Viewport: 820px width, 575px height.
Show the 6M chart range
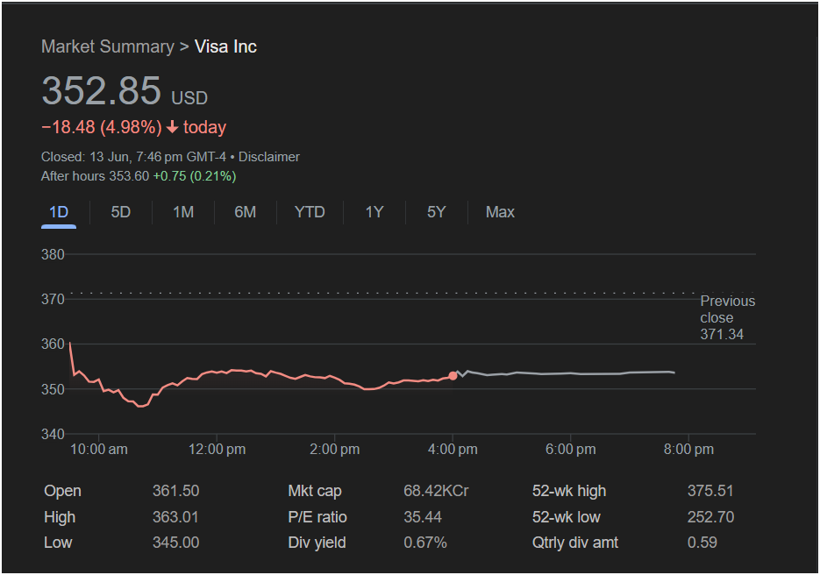pyautogui.click(x=246, y=212)
